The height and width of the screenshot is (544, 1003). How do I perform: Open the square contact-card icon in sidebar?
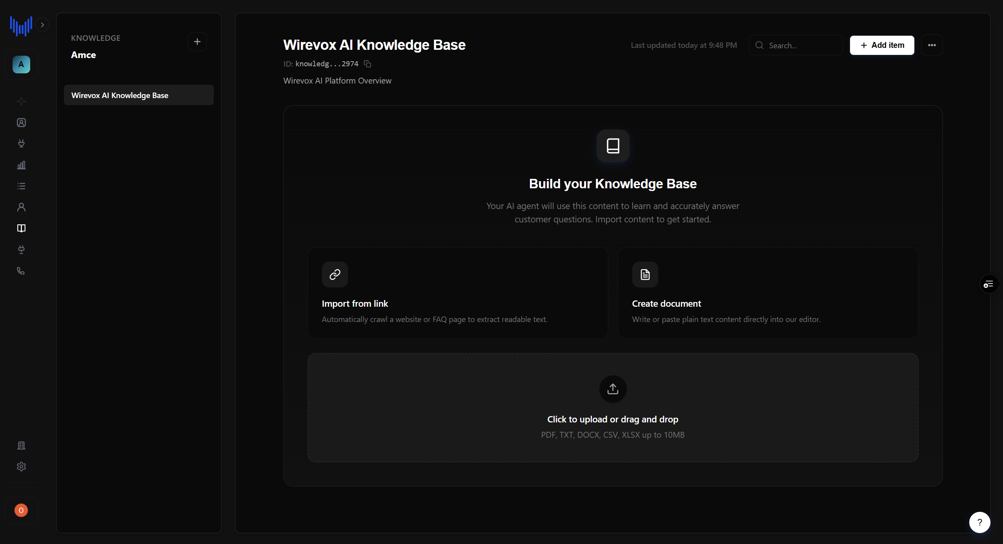click(x=21, y=123)
